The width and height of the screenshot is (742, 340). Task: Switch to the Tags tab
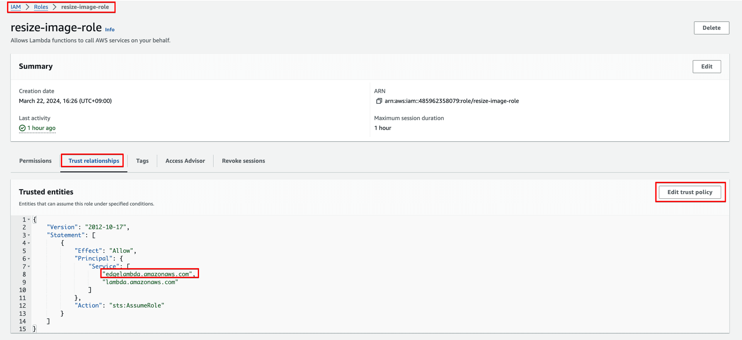(x=142, y=161)
